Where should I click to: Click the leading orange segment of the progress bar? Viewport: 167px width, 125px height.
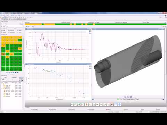point(33,24)
